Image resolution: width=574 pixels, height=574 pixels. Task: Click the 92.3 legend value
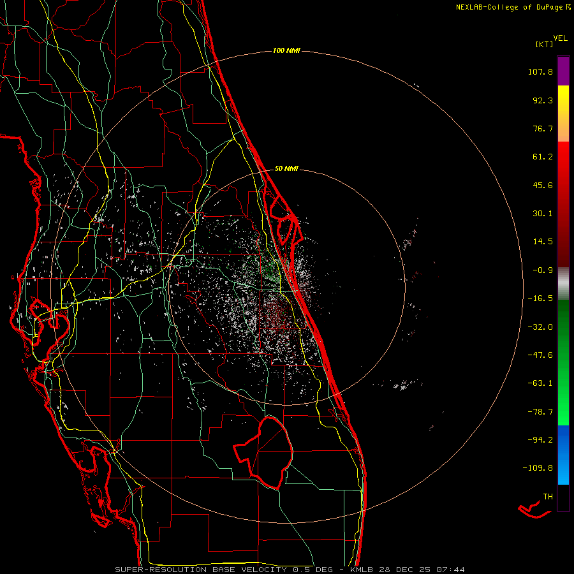(543, 100)
